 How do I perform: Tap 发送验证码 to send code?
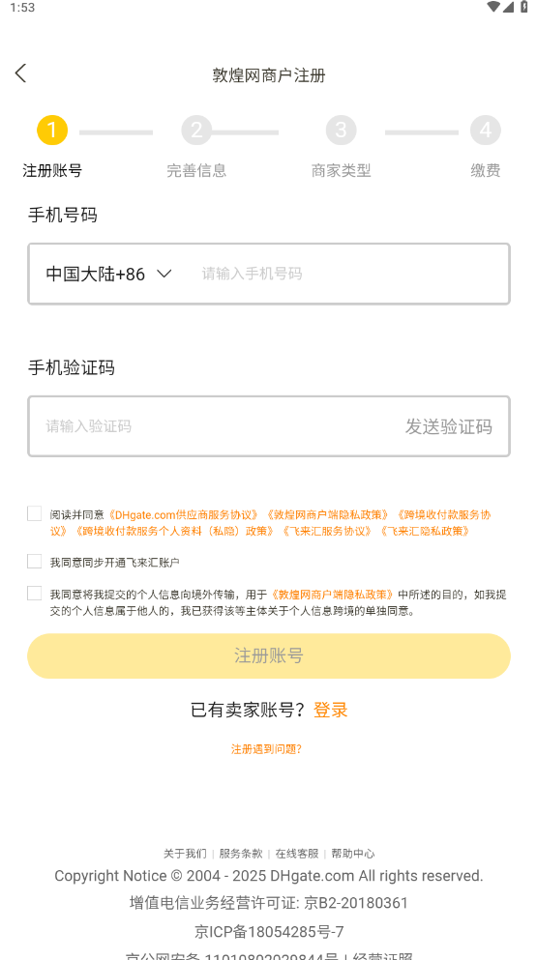[x=449, y=426]
